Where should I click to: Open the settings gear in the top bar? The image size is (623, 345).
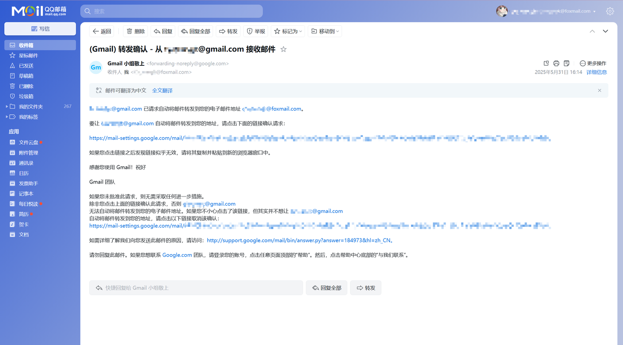click(x=610, y=11)
